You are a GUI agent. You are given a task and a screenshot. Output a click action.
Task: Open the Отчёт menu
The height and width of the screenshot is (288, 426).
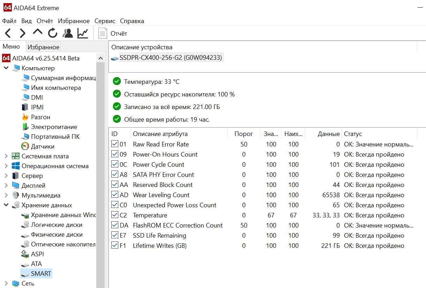point(45,21)
